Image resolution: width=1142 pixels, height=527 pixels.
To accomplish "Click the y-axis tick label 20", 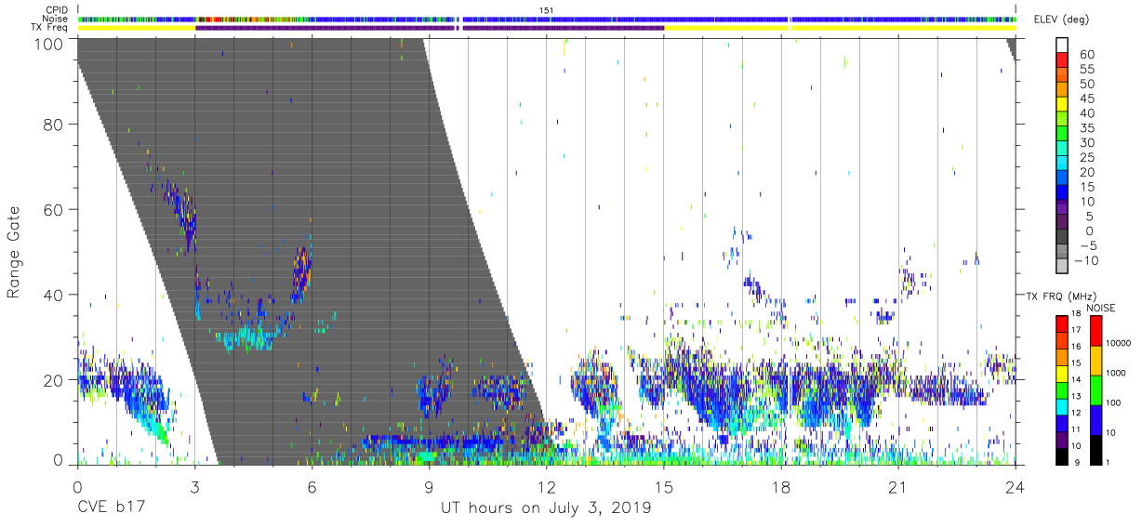I will (x=53, y=380).
